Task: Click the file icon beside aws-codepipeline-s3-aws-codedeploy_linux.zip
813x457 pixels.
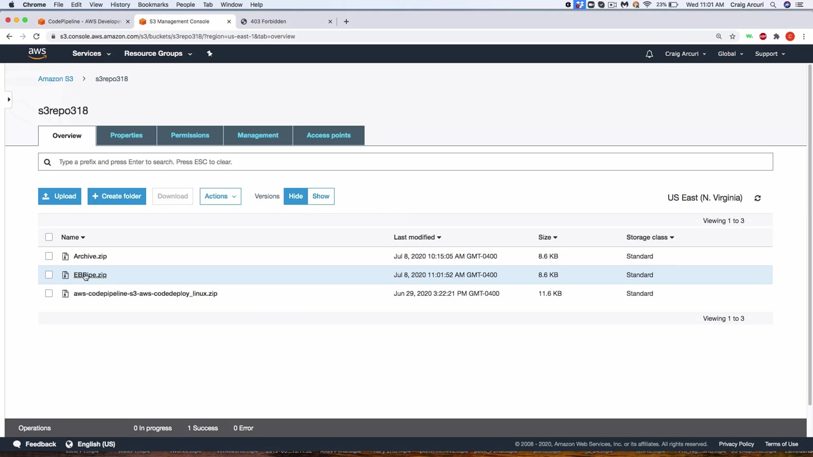Action: (x=65, y=294)
